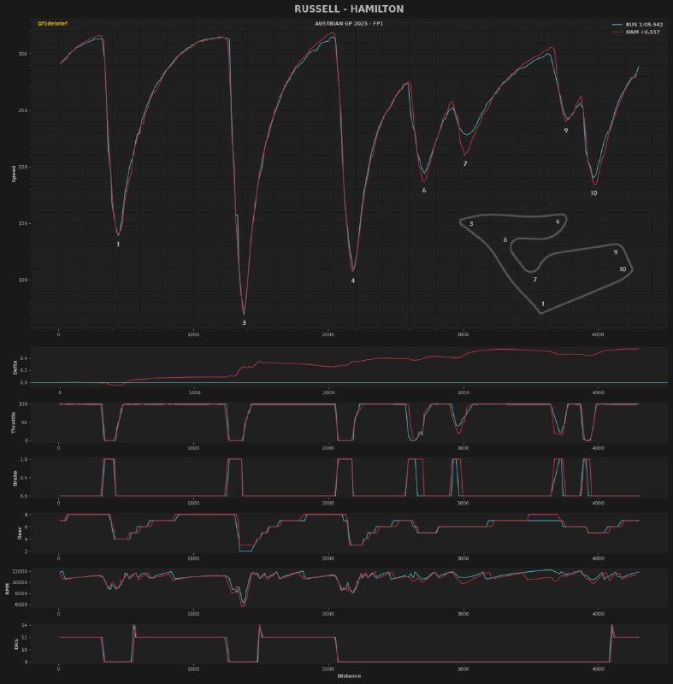The image size is (673, 684).
Task: Click the 'RPM' y-axis label
Action: [7, 589]
